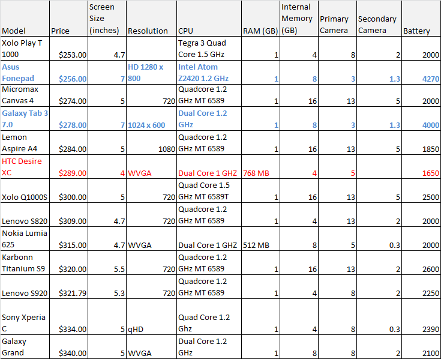The image size is (441, 359).
Task: Select the 2500 battery cell
Action: pyautogui.click(x=421, y=191)
